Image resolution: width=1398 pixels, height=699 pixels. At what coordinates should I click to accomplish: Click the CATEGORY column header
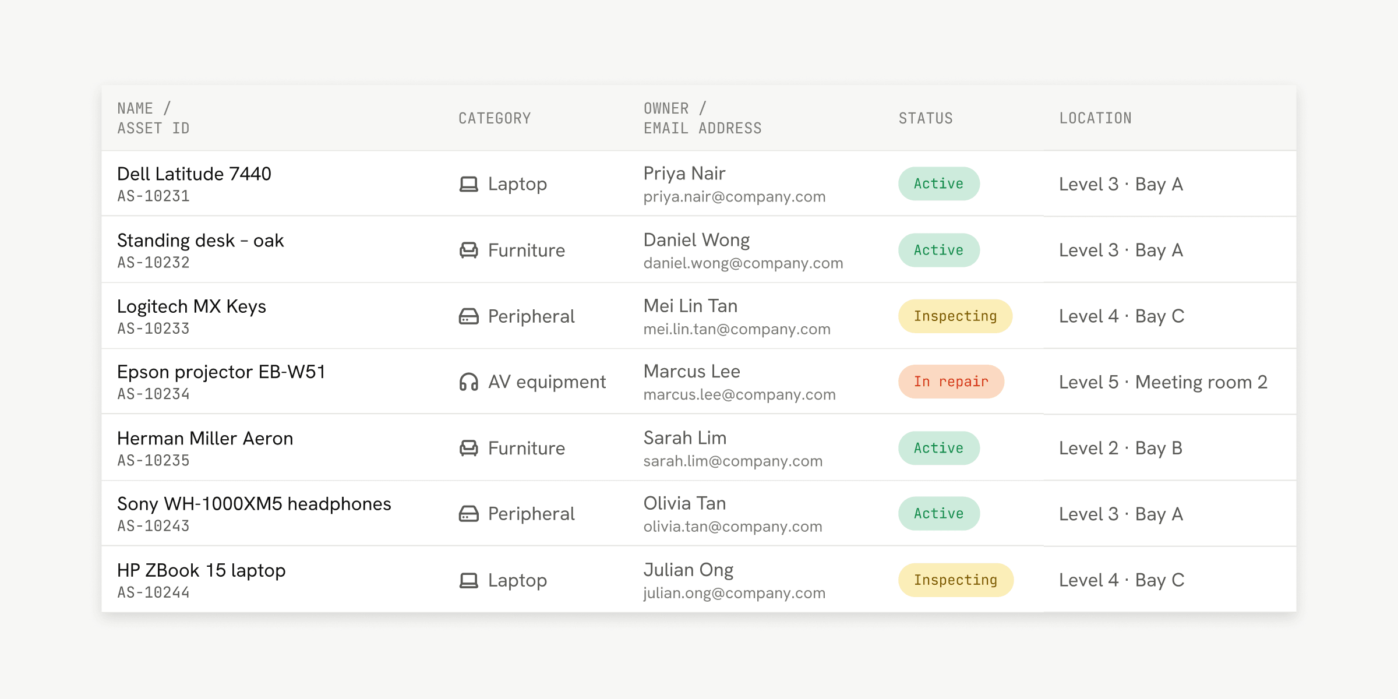[x=495, y=118]
